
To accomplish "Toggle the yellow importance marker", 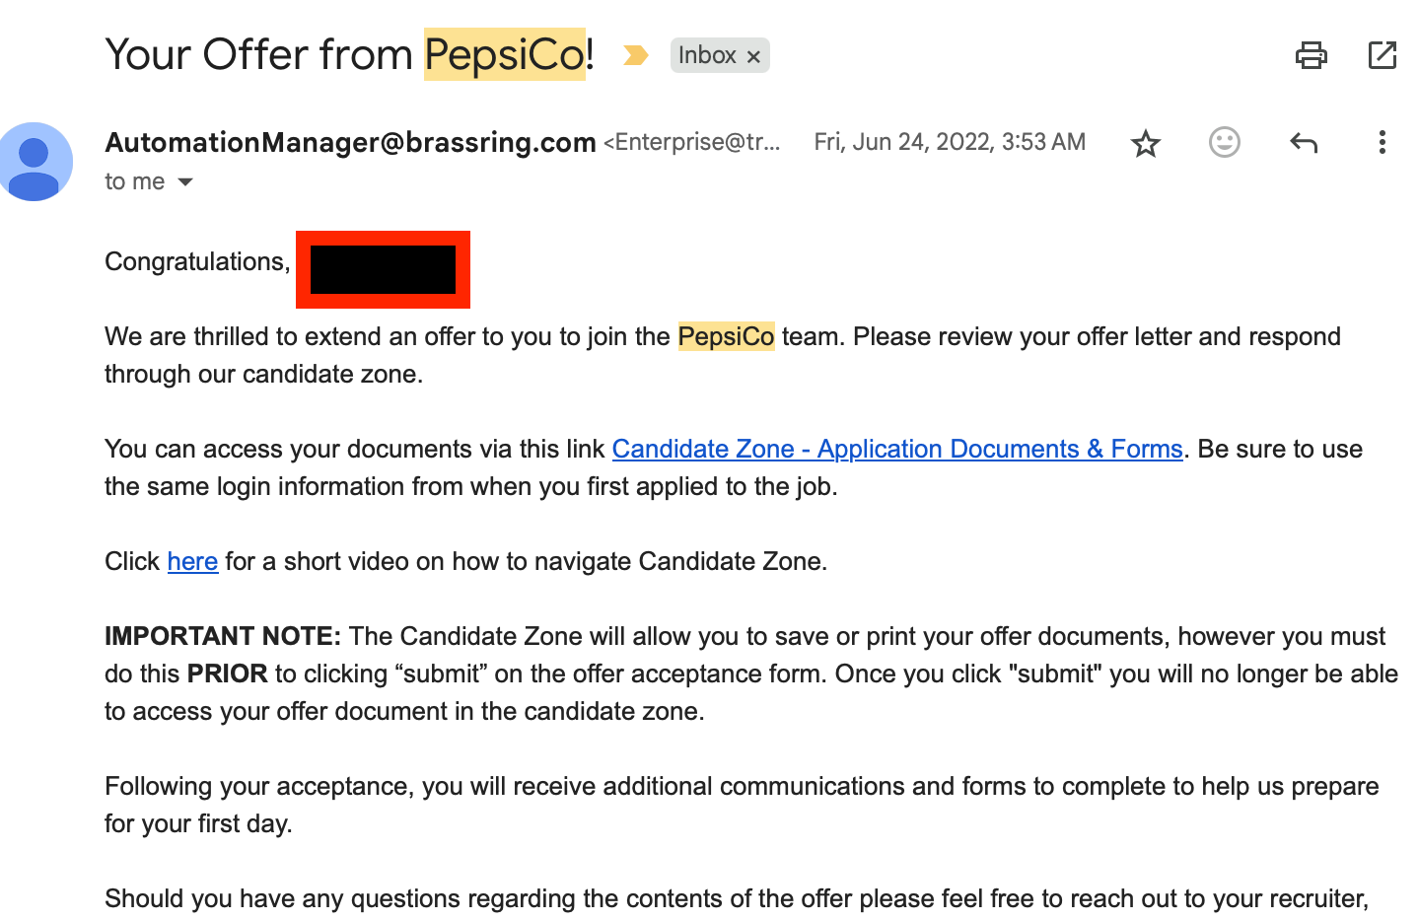I will point(636,55).
